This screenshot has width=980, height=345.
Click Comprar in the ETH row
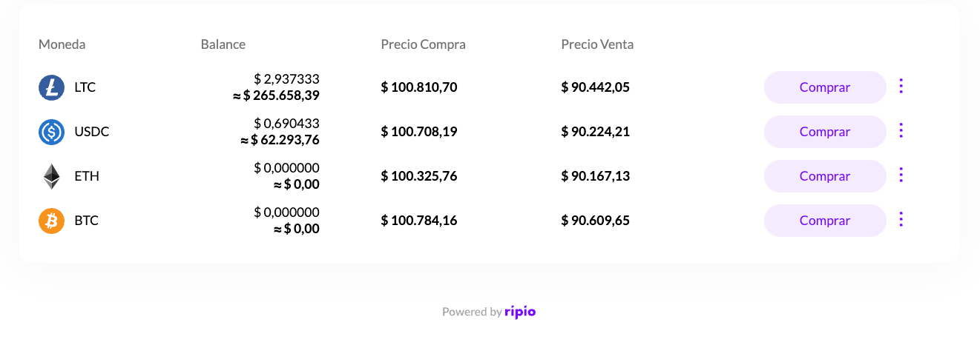(825, 176)
